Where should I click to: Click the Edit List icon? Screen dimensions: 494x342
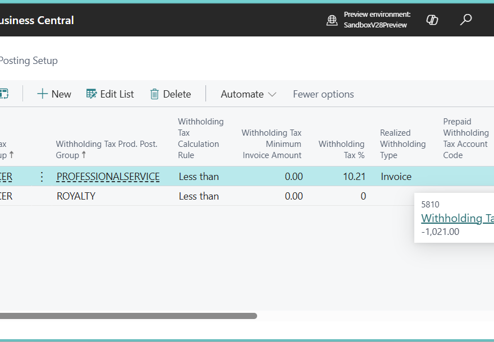pos(92,94)
